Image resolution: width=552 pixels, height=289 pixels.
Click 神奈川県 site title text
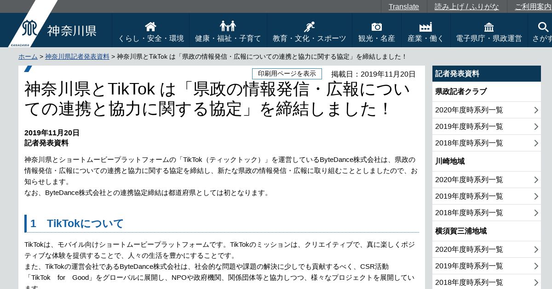coord(72,31)
